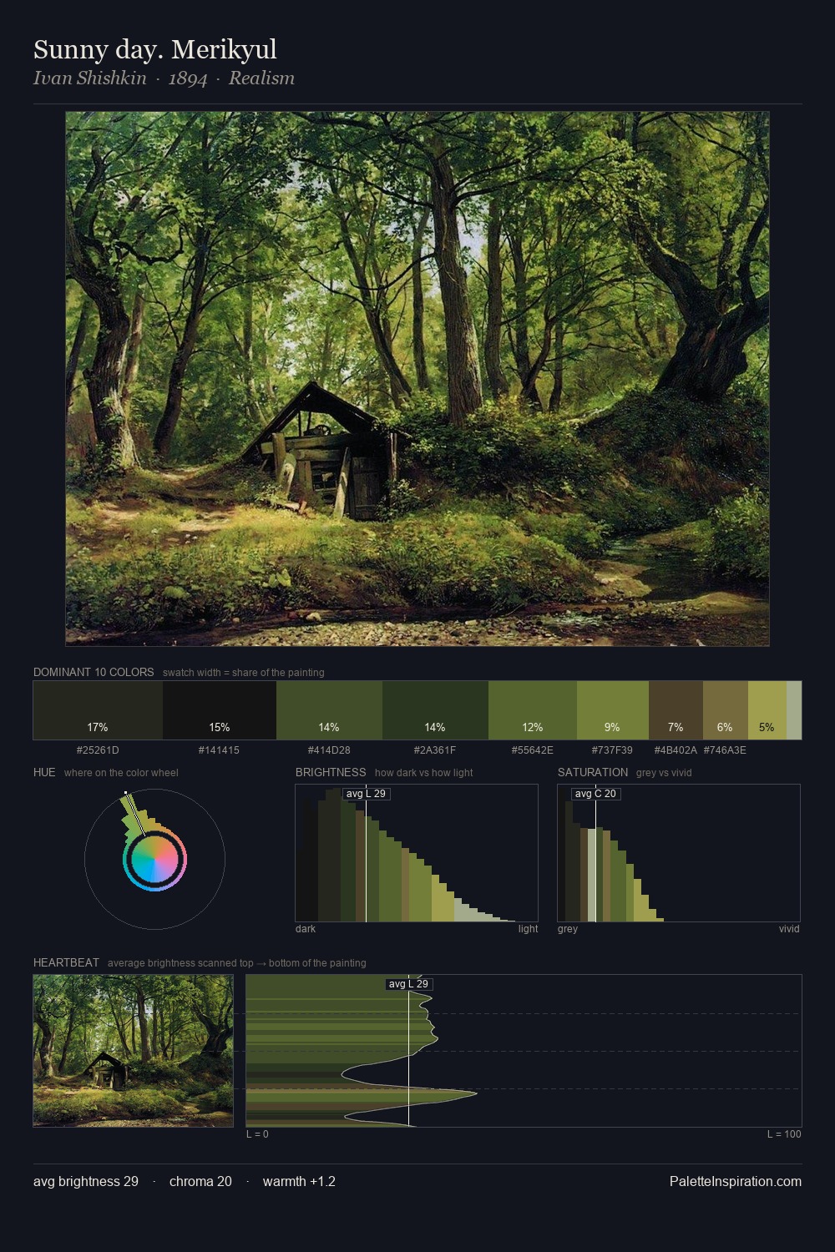Select the pale grey-green last swatch
Viewport: 835px width, 1252px height.
(794, 710)
